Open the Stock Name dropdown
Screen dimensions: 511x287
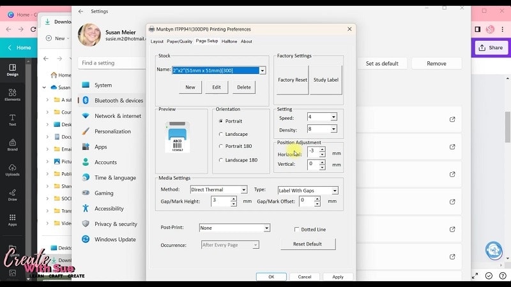[x=263, y=71]
